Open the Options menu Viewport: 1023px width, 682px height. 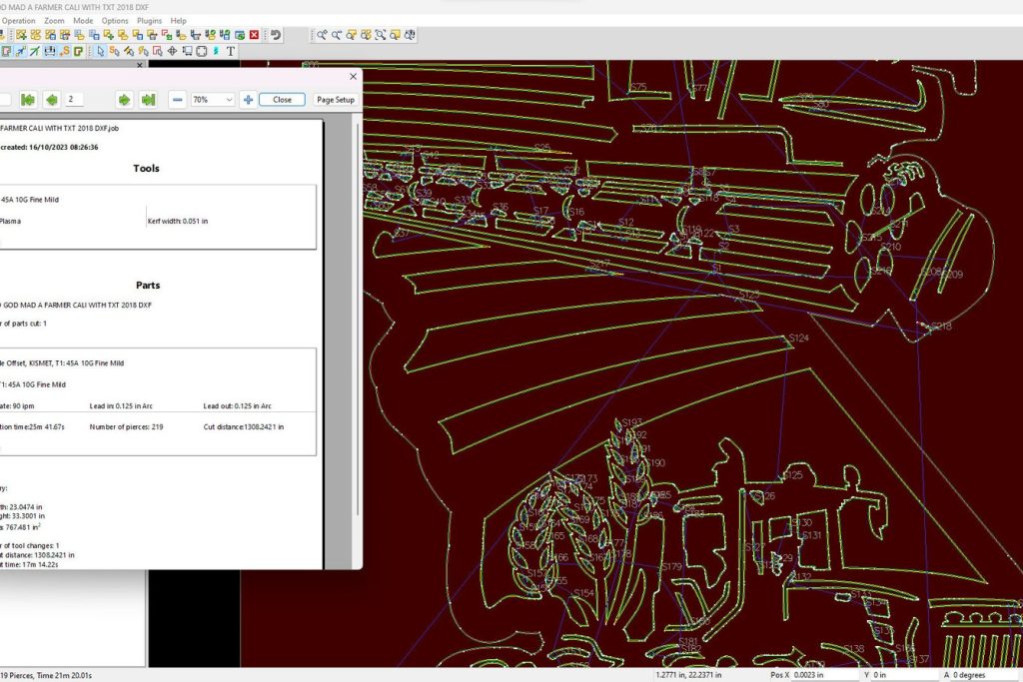[x=115, y=20]
